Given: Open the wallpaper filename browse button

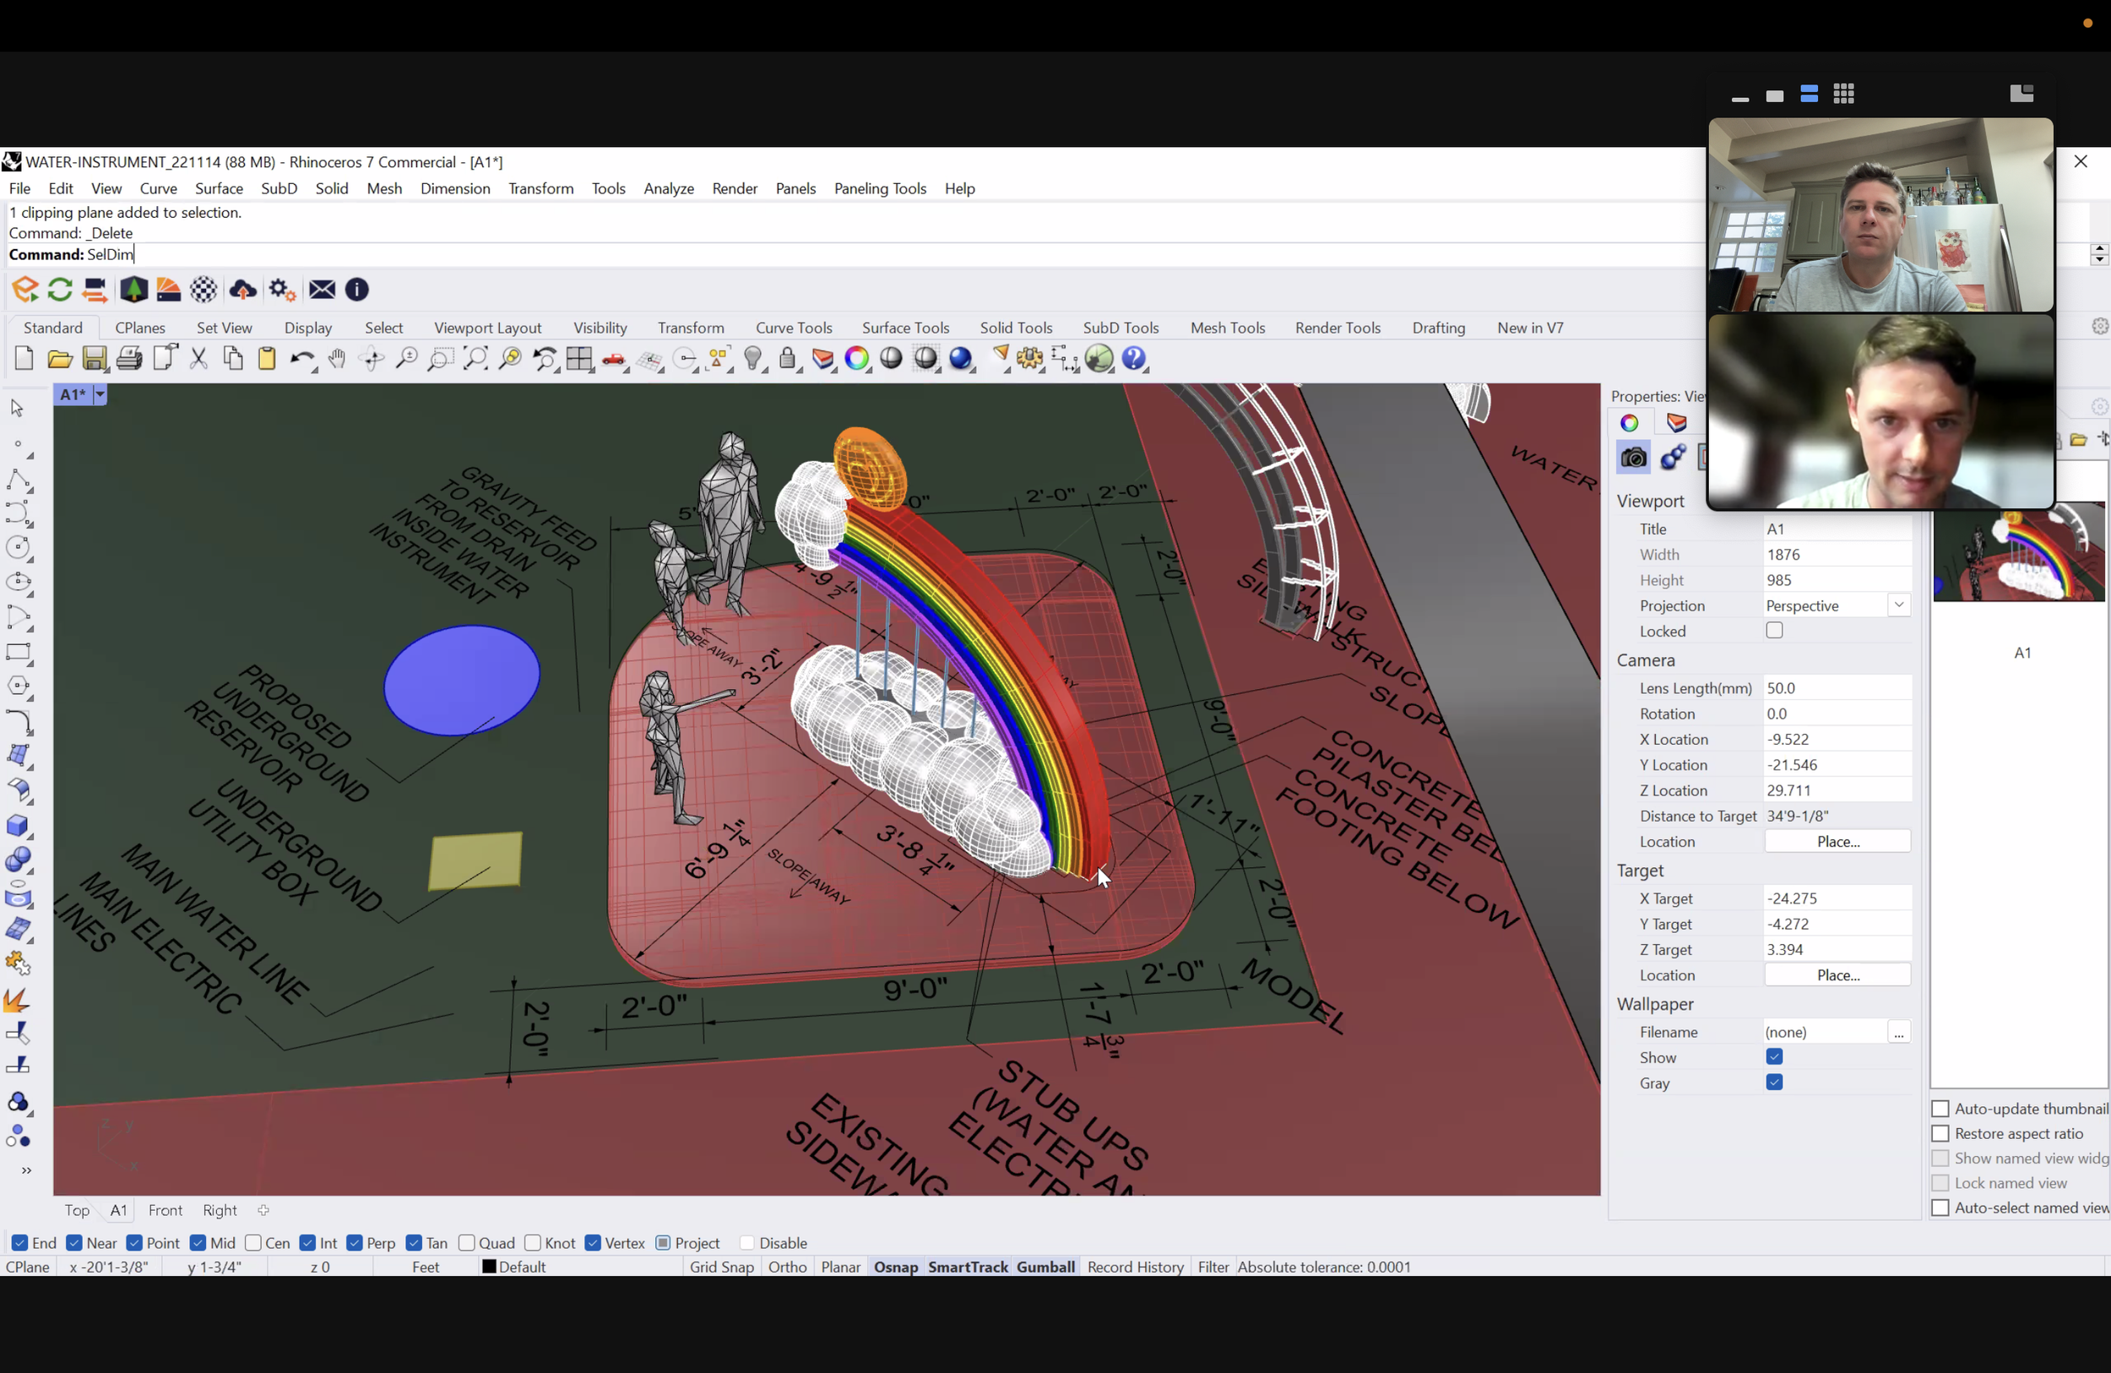Looking at the screenshot, I should click(x=1898, y=1033).
